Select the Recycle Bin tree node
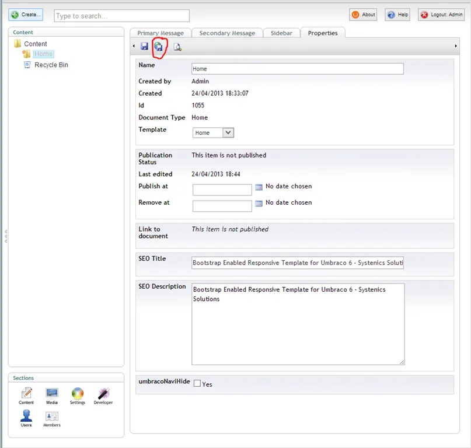471x448 pixels. (51, 65)
